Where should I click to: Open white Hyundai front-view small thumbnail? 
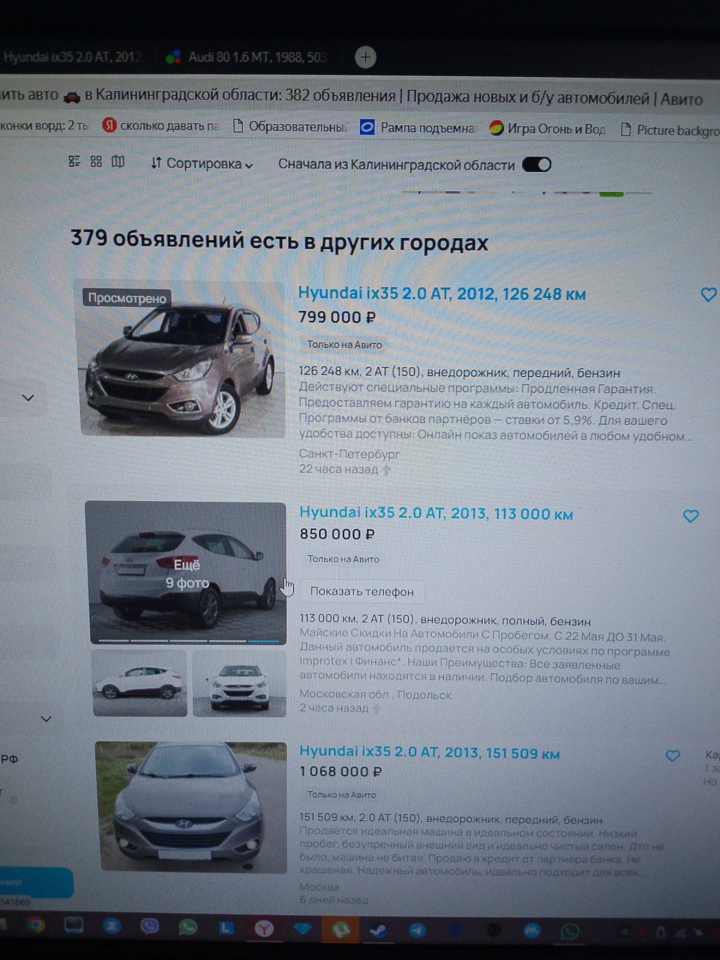[x=239, y=683]
